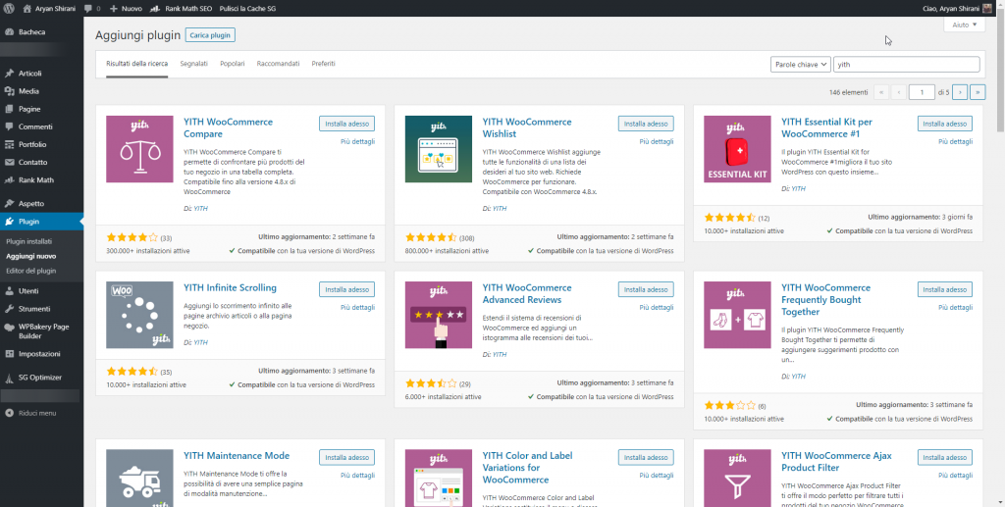Viewport: 1005px width, 507px height.
Task: Click the WordPress logo in admin bar
Action: (x=9, y=8)
